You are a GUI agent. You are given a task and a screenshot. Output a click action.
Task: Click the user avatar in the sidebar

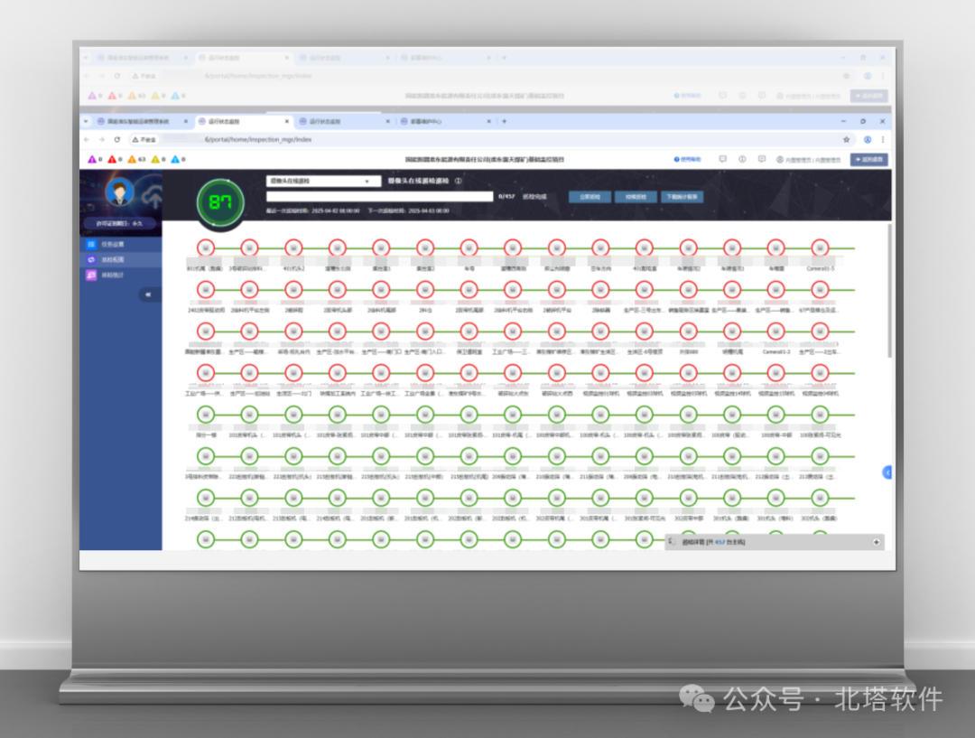coord(119,192)
